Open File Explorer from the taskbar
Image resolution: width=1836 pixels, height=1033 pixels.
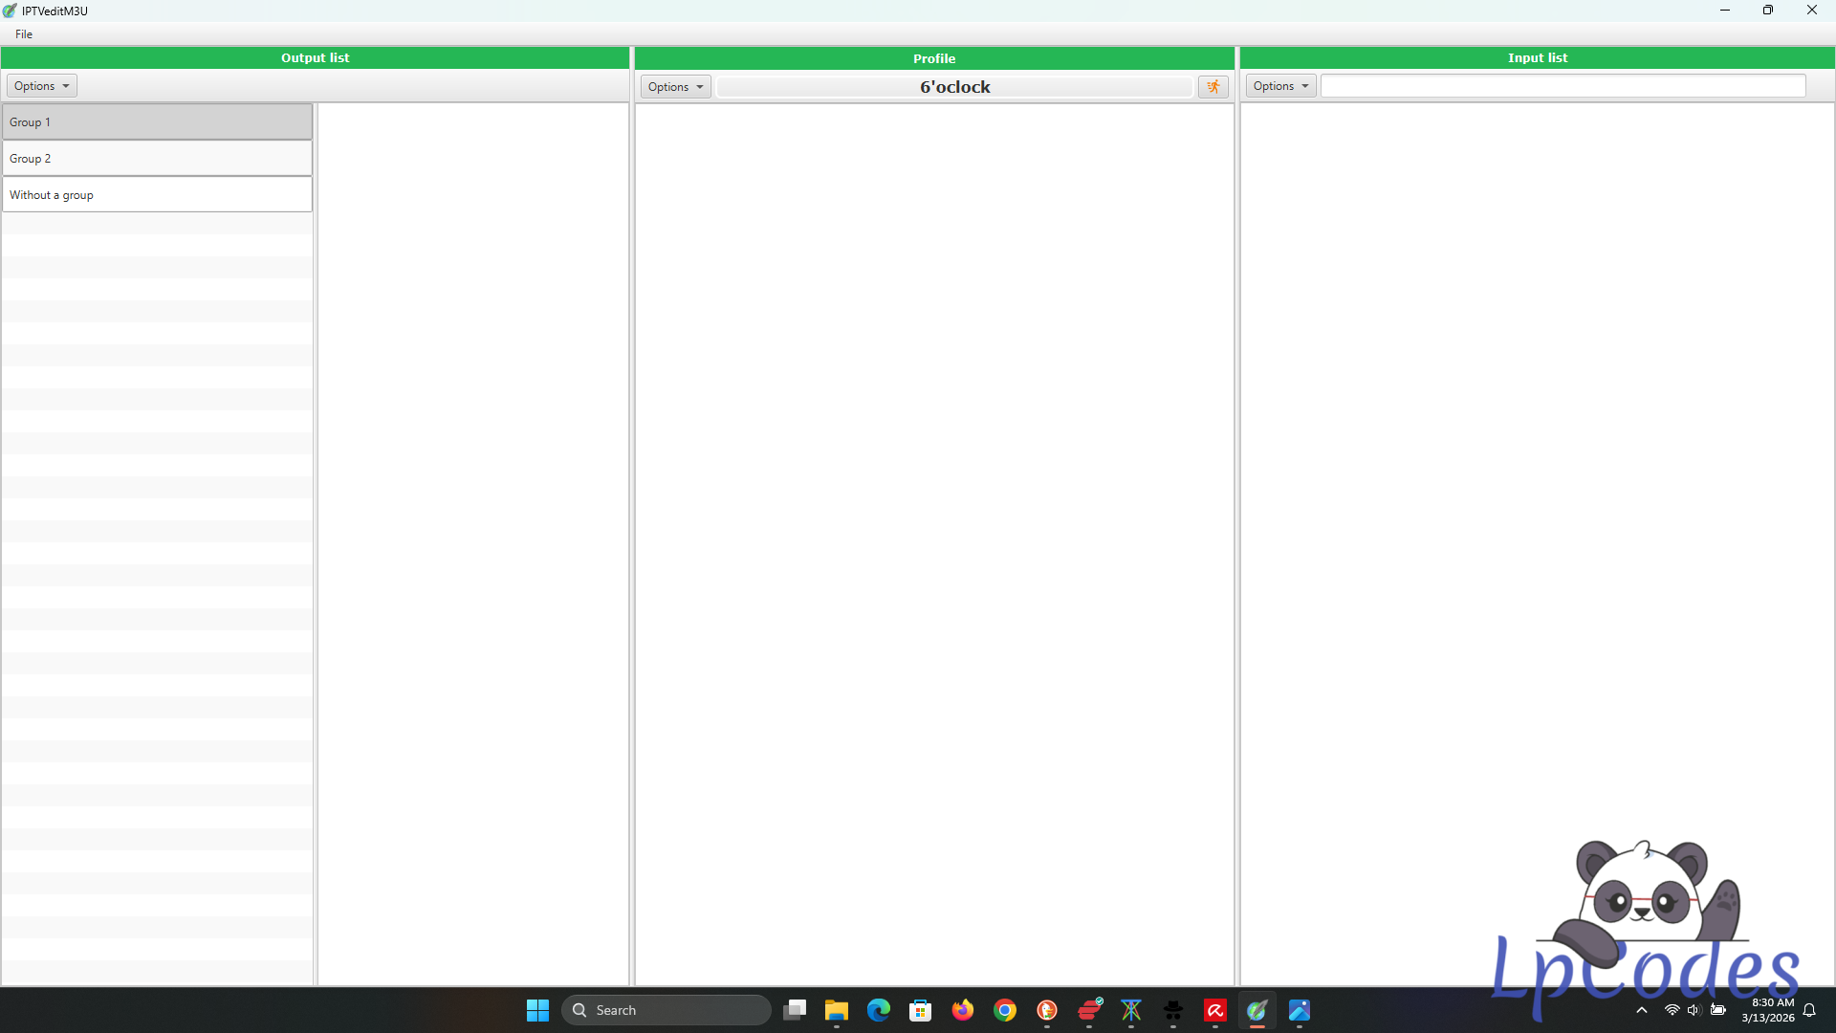837,1010
